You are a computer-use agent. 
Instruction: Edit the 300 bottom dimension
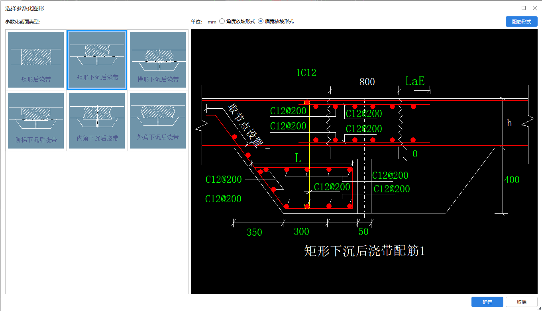(301, 231)
